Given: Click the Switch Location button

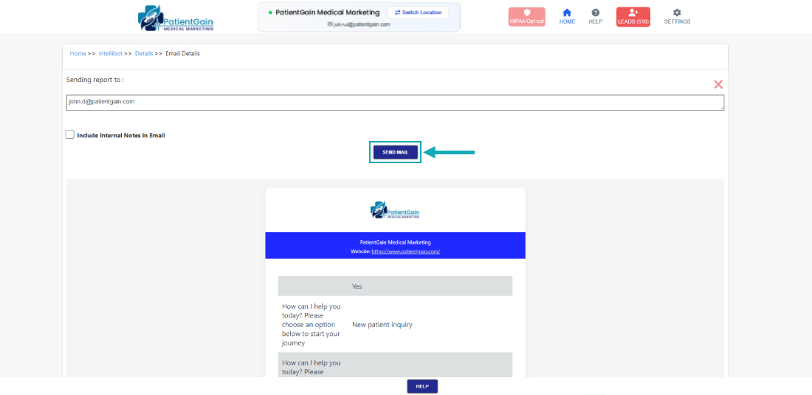Looking at the screenshot, I should [x=418, y=13].
